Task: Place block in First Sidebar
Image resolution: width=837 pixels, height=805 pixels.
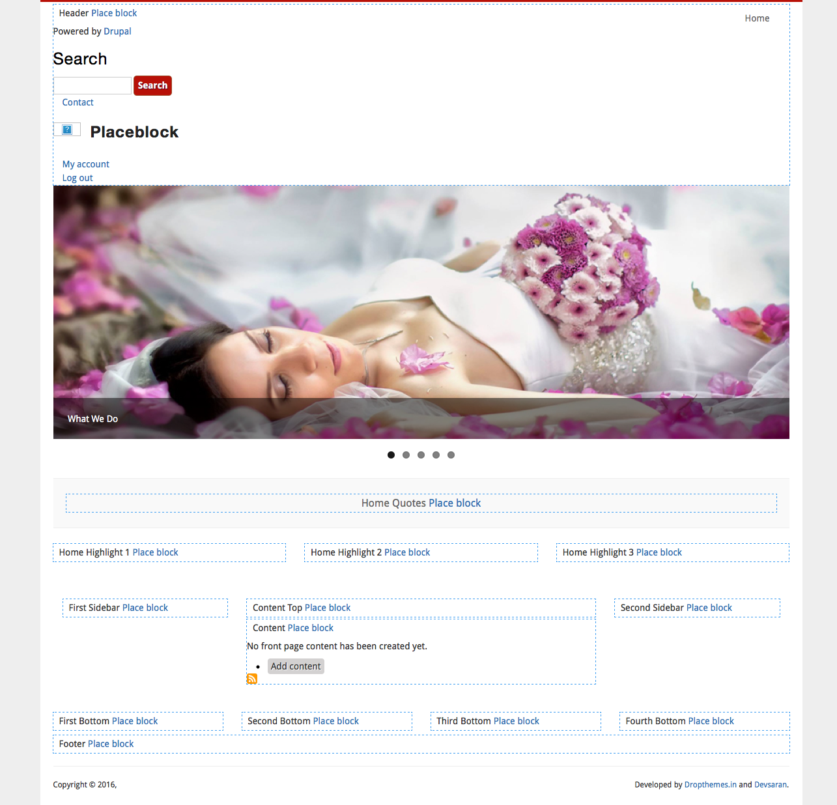Action: coord(145,608)
